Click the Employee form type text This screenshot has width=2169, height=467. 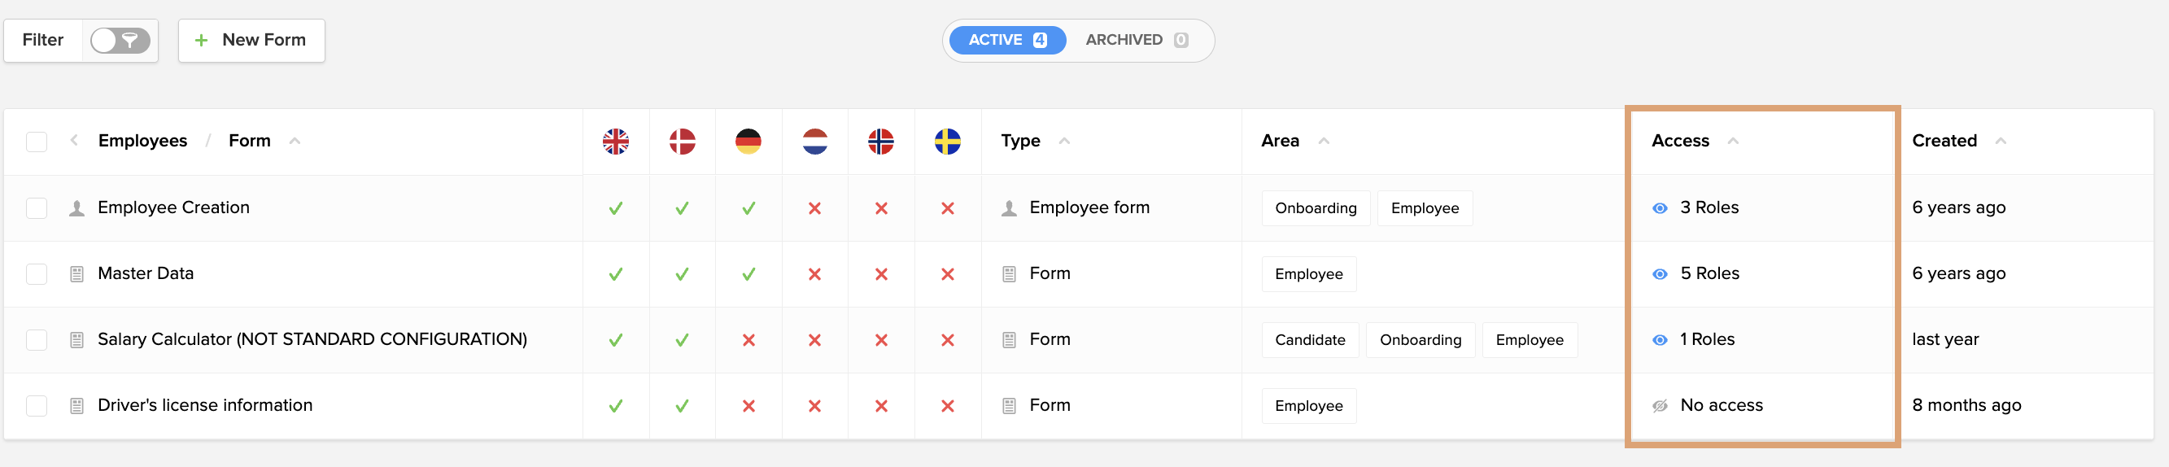tap(1089, 207)
